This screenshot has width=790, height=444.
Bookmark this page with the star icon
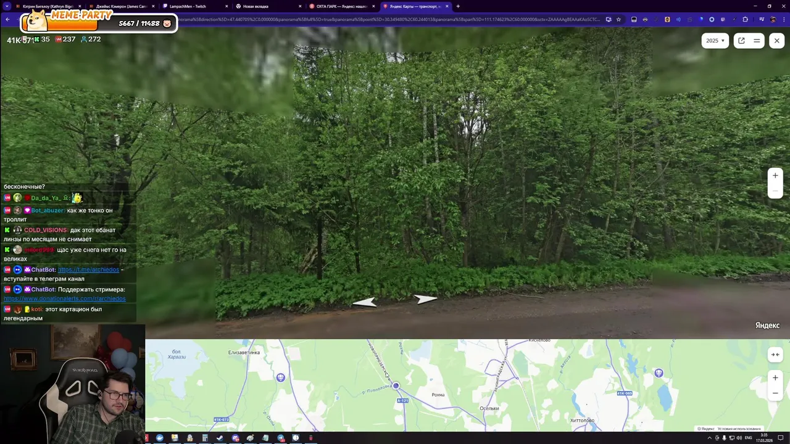coord(618,19)
